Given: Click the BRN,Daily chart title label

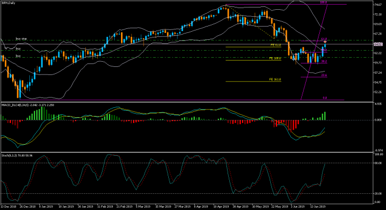Looking at the screenshot, I should (x=9, y=3).
